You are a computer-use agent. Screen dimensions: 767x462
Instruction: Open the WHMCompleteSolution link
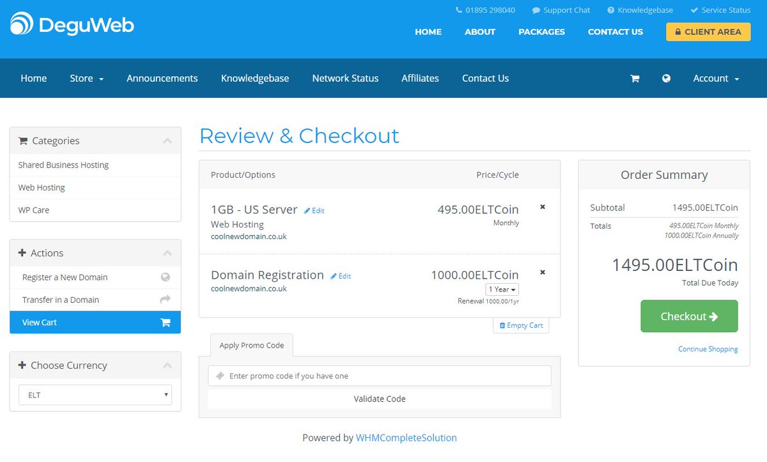[x=407, y=438]
